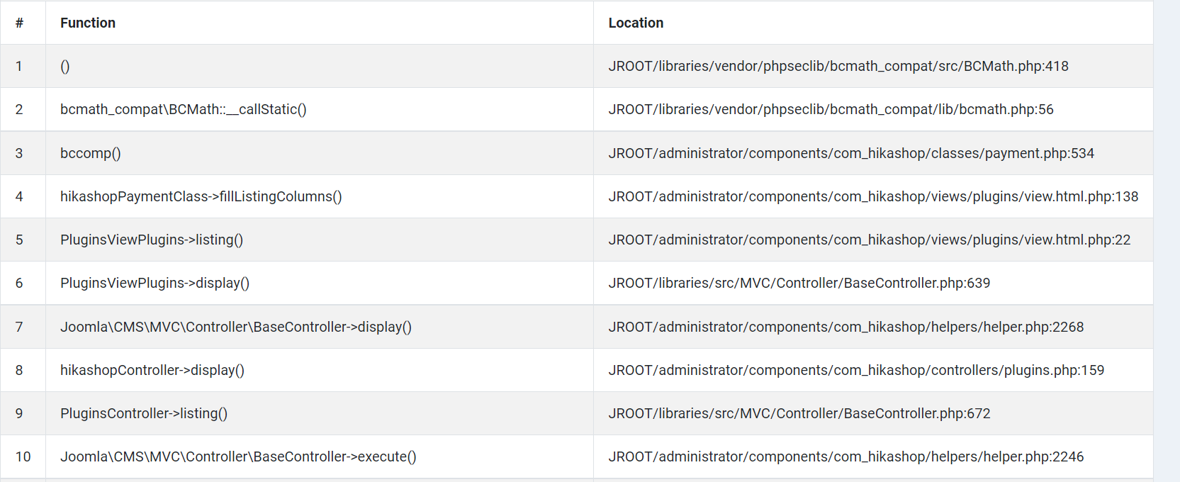Click the PluginsViewPlugins->listing() entry
This screenshot has width=1180, height=482.
pyautogui.click(x=152, y=240)
